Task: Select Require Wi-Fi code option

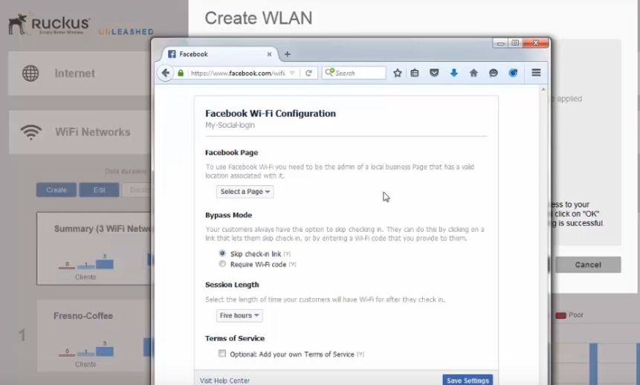Action: [x=222, y=264]
